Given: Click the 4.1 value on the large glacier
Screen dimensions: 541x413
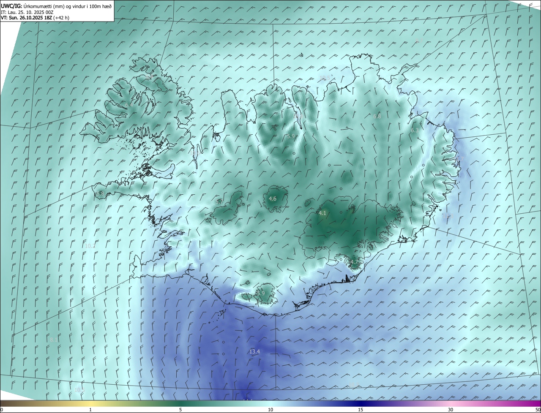Looking at the screenshot, I should tap(322, 213).
